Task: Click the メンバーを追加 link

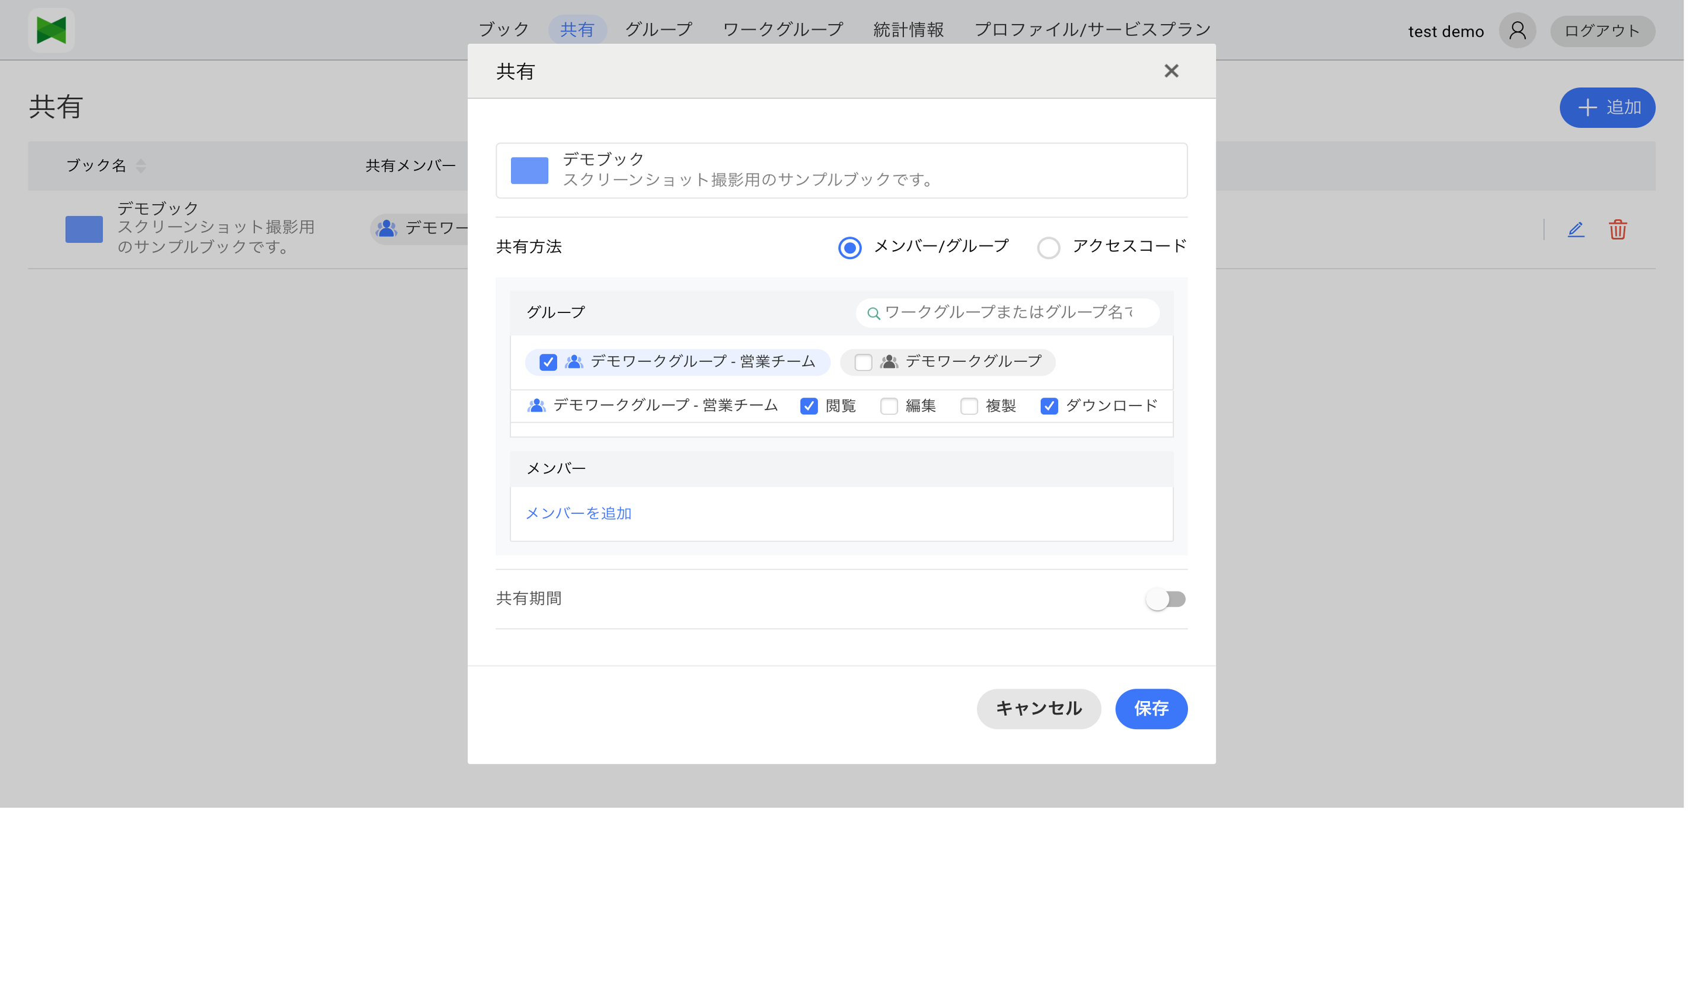Action: 578,513
